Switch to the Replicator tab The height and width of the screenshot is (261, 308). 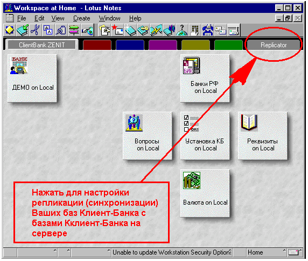click(x=274, y=45)
